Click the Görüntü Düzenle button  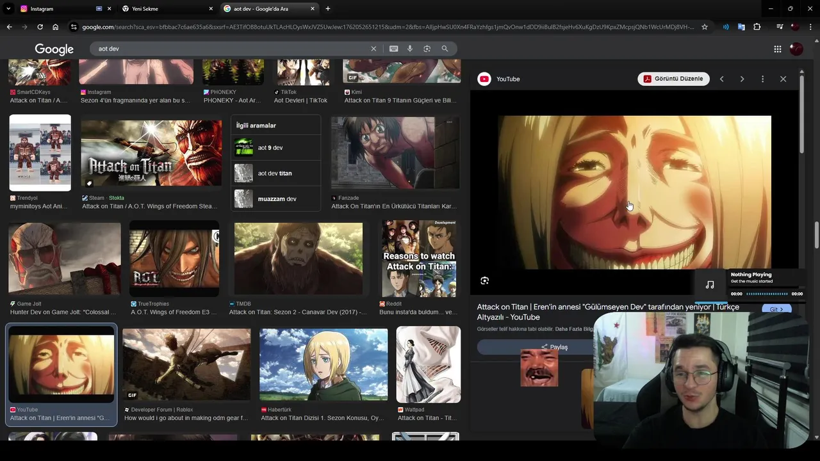point(673,79)
